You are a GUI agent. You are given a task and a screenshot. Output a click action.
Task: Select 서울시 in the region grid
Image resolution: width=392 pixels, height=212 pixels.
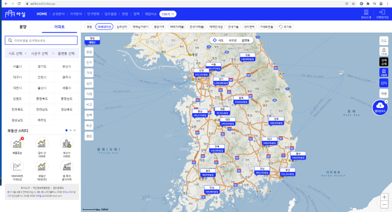[17, 66]
